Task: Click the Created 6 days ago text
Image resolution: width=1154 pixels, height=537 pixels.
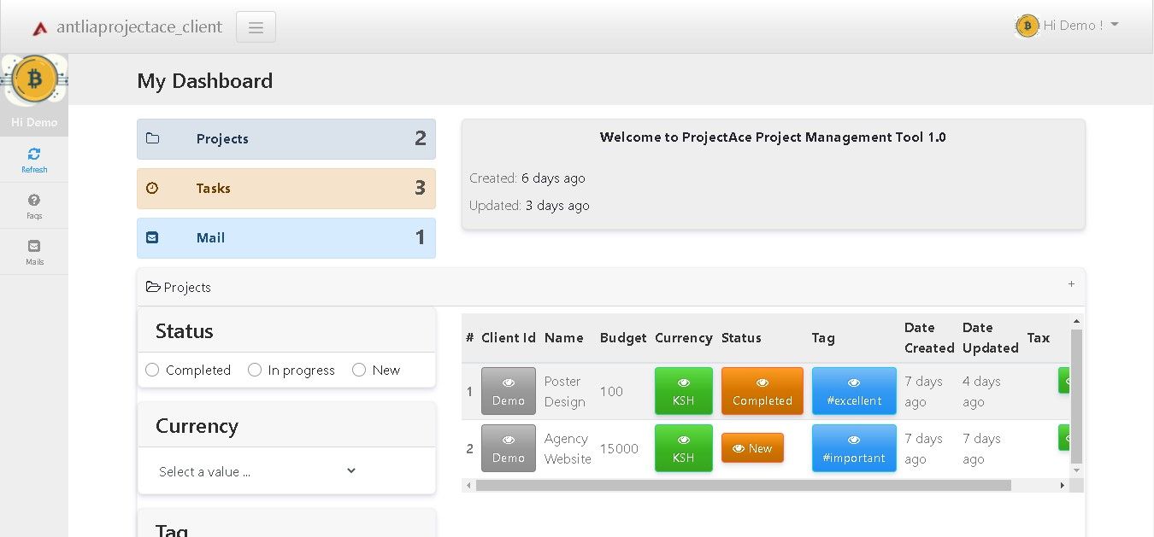Action: (527, 178)
